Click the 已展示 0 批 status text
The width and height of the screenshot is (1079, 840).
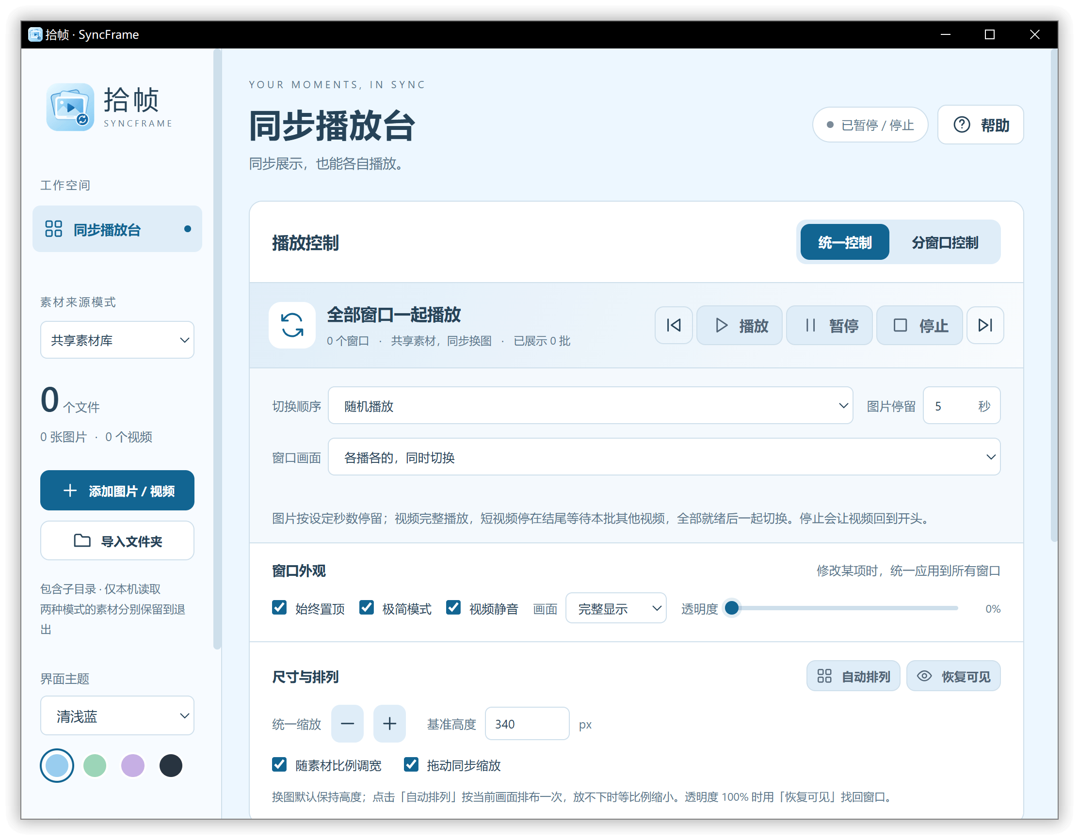[x=542, y=341]
